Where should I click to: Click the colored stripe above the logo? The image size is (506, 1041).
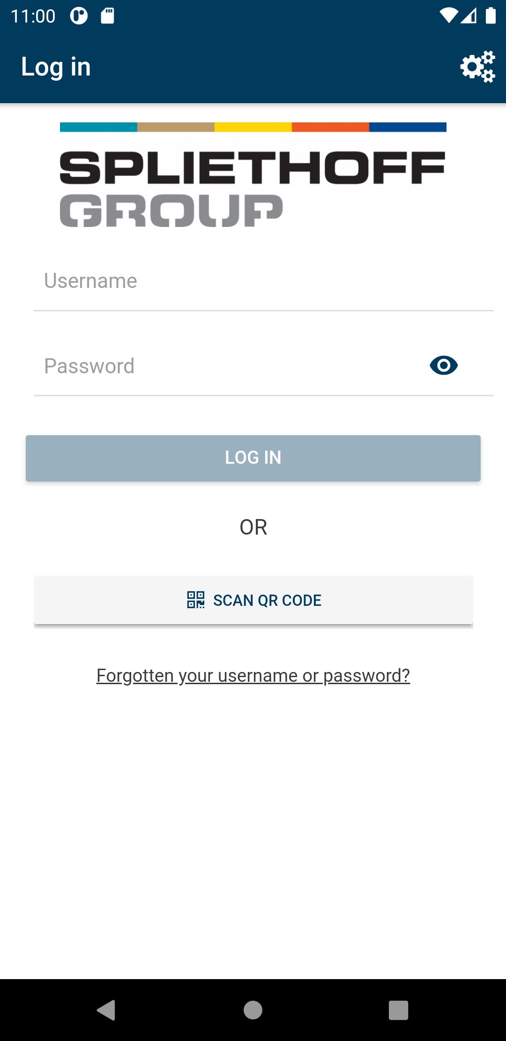click(x=253, y=126)
